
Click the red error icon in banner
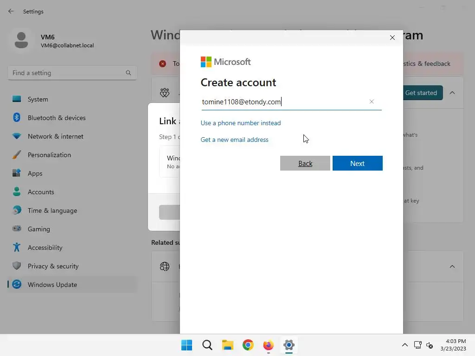coord(163,64)
